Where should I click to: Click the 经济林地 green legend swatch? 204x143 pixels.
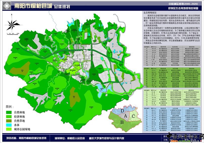9,117
